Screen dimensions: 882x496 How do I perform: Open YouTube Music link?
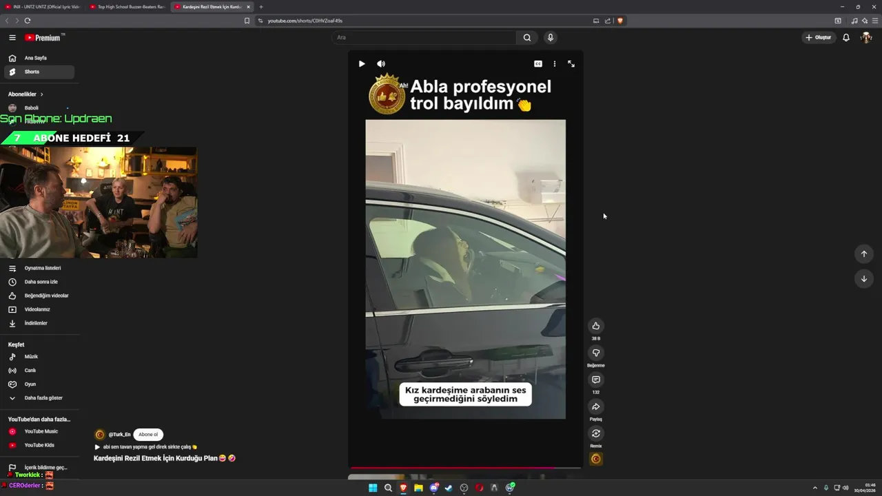pos(39,431)
